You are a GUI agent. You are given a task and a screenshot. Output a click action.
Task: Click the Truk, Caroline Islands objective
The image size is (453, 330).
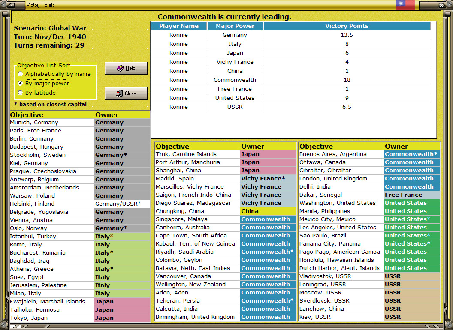[x=197, y=154]
